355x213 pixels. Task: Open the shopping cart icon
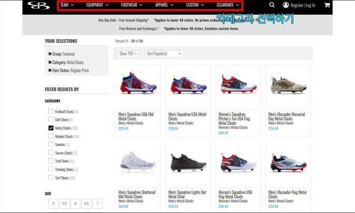coord(327,5)
